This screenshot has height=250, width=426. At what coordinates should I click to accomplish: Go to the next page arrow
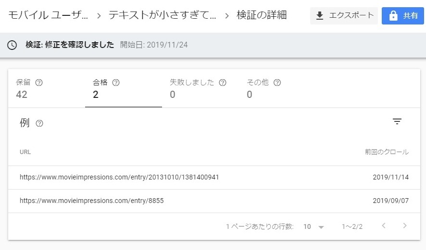click(405, 226)
